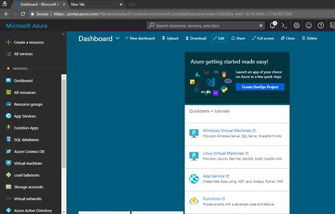
Task: Click Download in the dashboard toolbar
Action: click(x=196, y=38)
